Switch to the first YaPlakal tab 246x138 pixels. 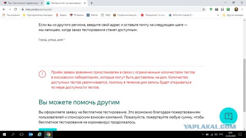tap(23, 3)
